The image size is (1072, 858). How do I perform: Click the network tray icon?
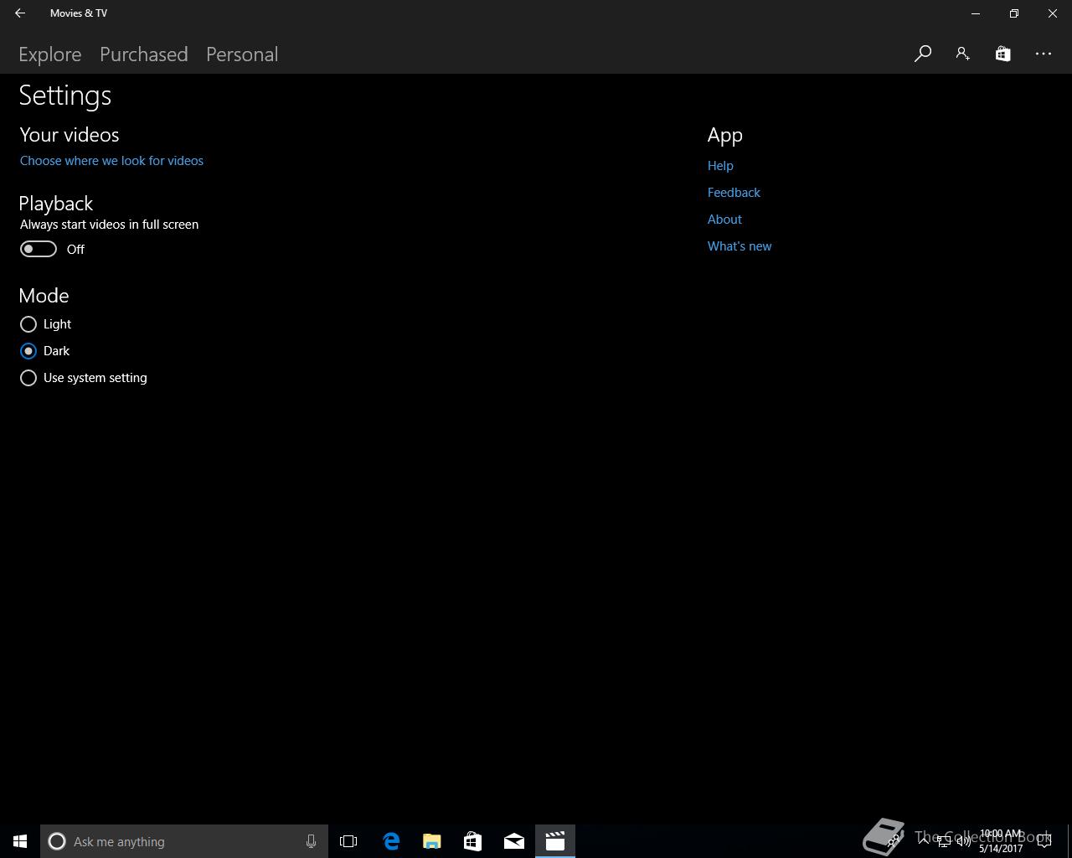[944, 841]
